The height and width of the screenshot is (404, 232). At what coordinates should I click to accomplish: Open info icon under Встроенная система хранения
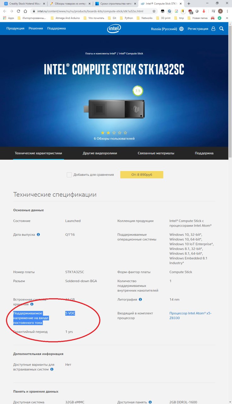pyautogui.click(x=32, y=304)
